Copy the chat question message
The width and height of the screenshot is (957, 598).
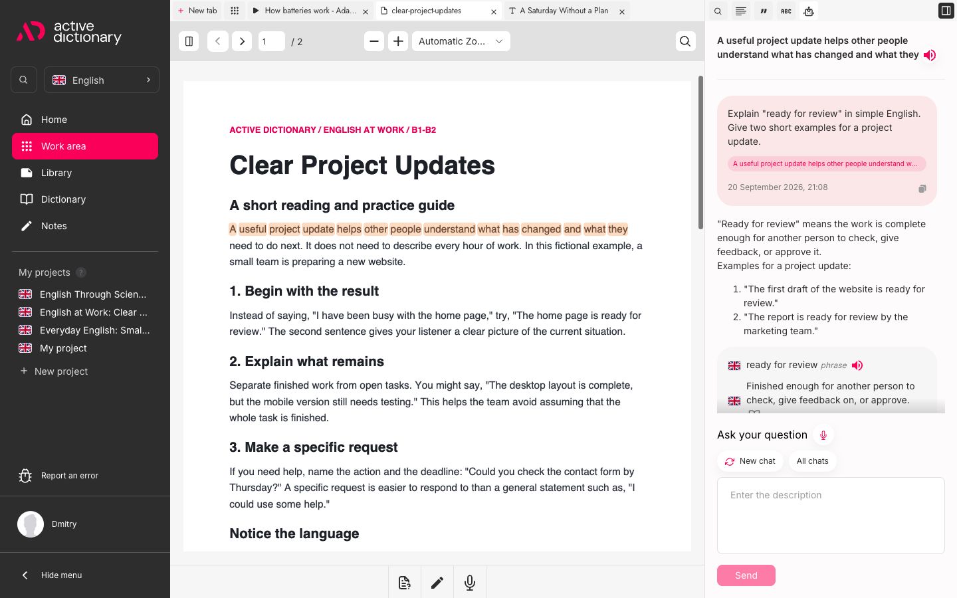(x=922, y=189)
